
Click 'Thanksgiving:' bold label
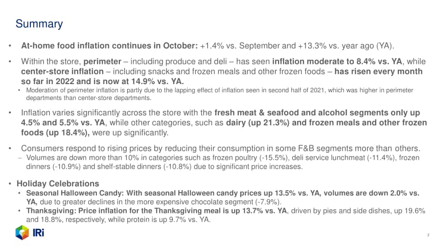(x=51, y=211)
